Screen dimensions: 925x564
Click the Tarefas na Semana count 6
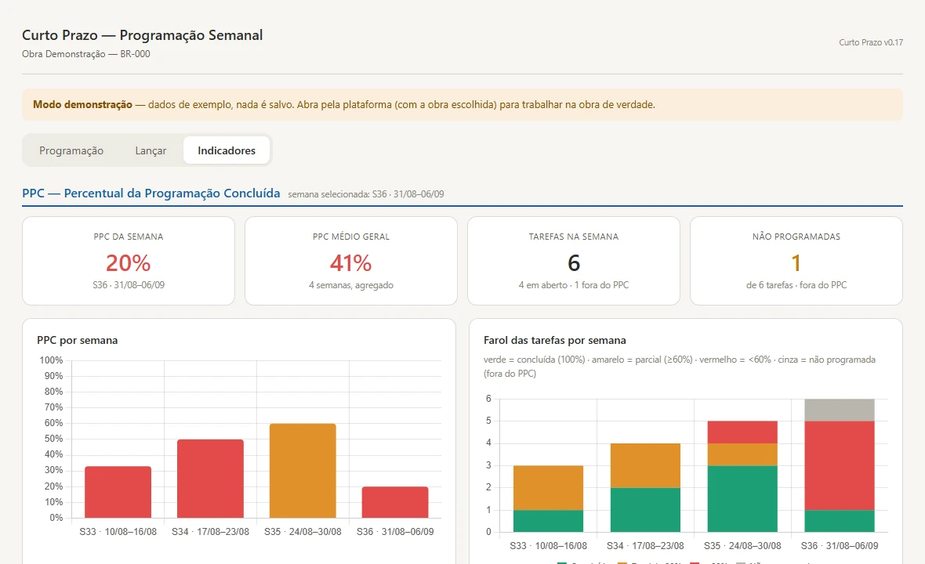tap(574, 263)
